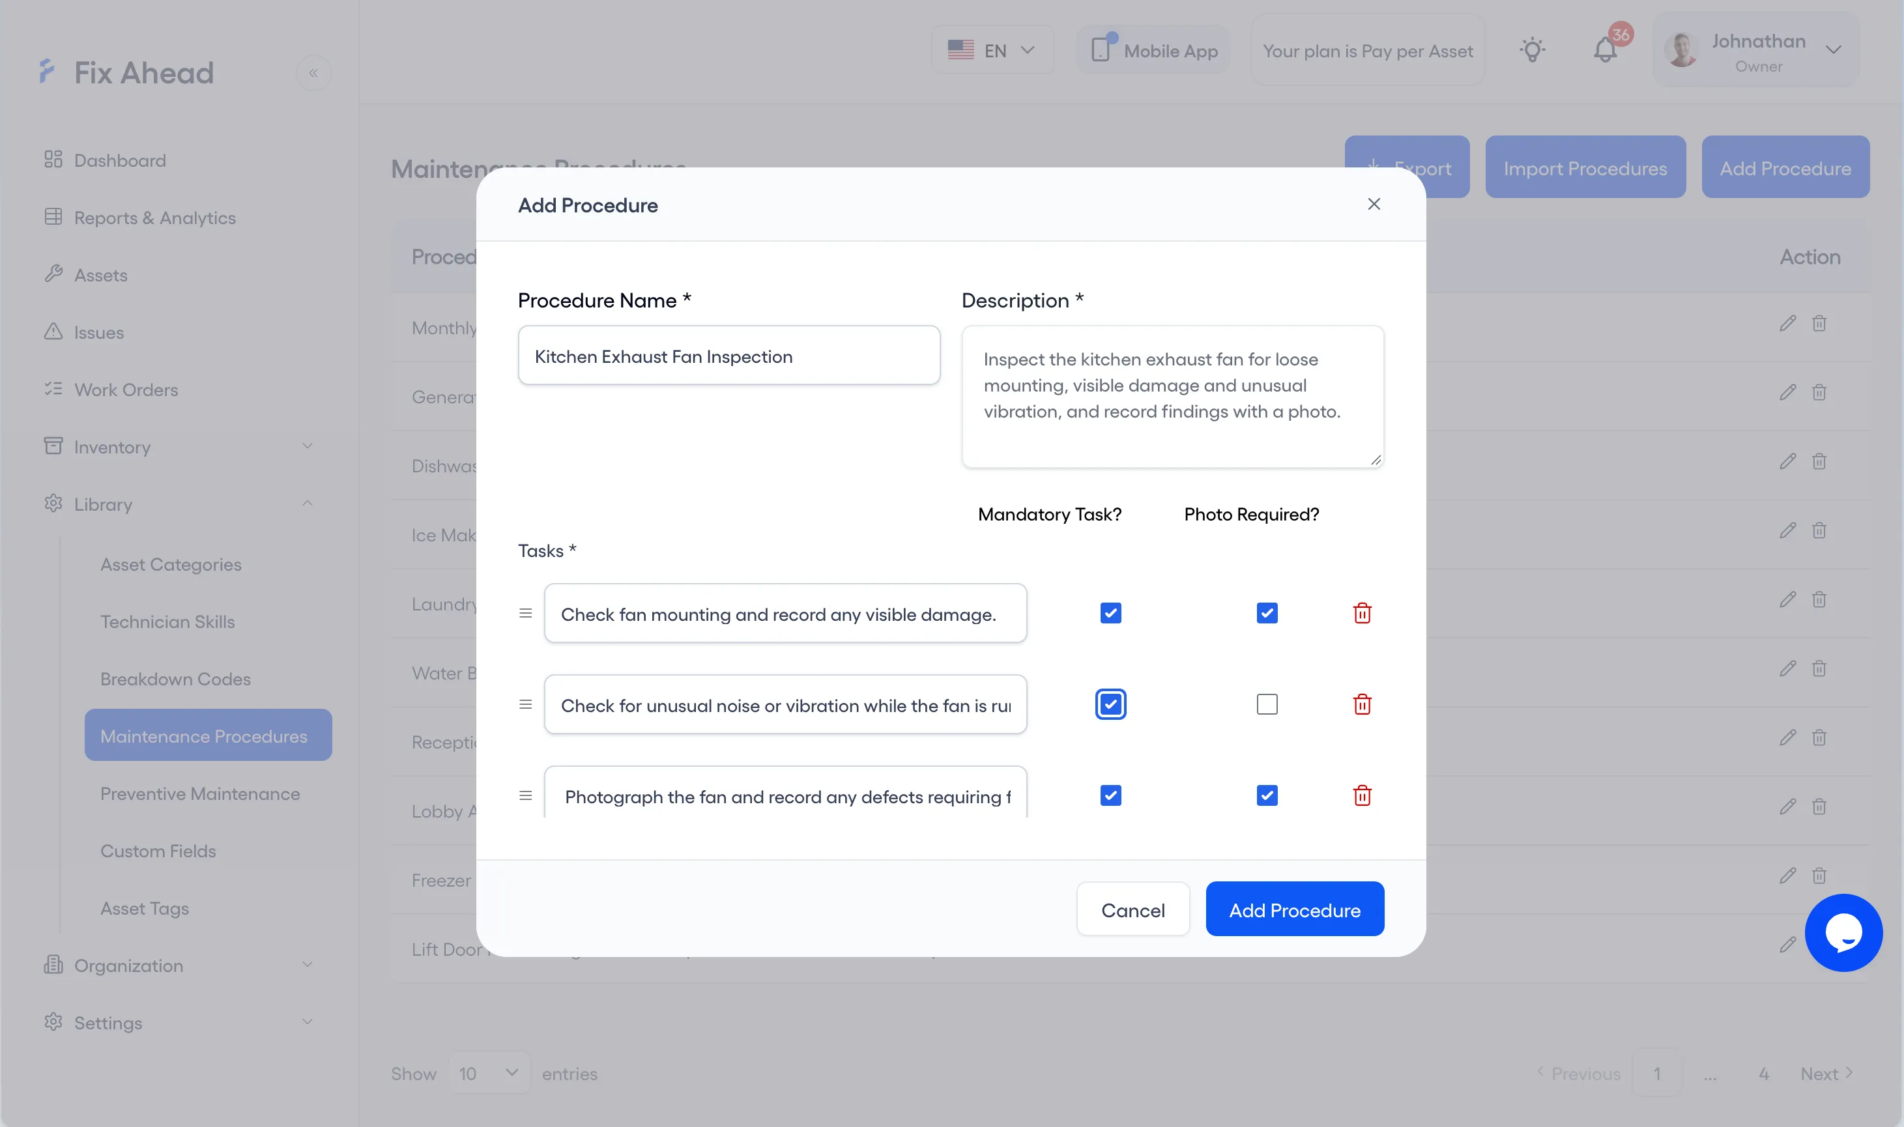Open the notifications bell

tap(1605, 50)
